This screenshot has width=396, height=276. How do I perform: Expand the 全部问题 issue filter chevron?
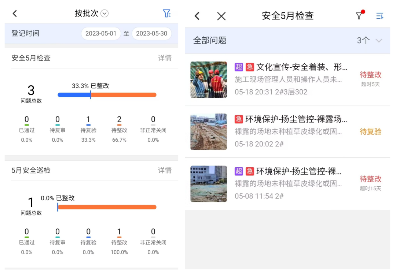(x=379, y=40)
